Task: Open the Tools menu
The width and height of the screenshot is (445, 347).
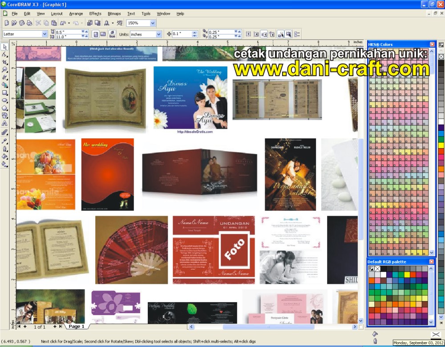Action: pos(146,14)
